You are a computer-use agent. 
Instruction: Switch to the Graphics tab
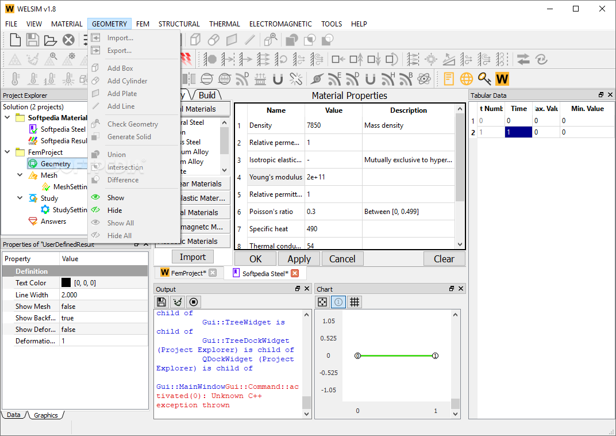(45, 415)
